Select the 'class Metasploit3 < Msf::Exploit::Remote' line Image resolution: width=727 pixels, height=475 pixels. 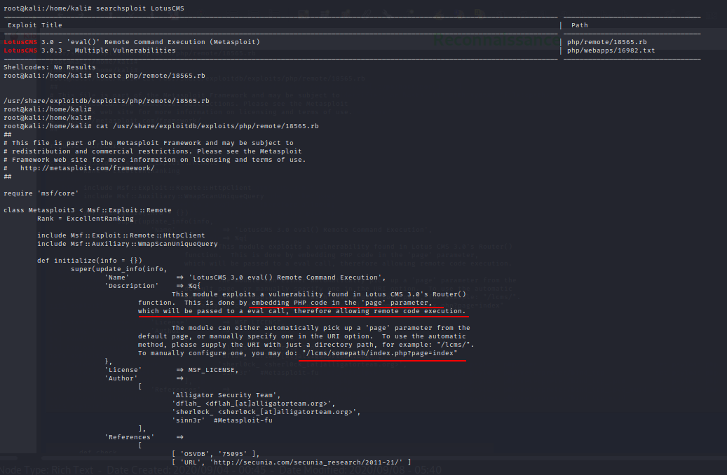tap(88, 210)
